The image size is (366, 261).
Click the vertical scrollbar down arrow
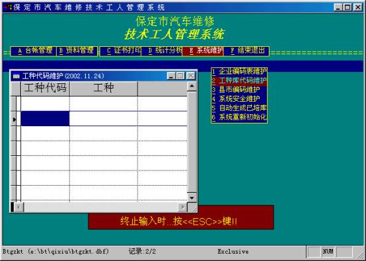point(192,198)
